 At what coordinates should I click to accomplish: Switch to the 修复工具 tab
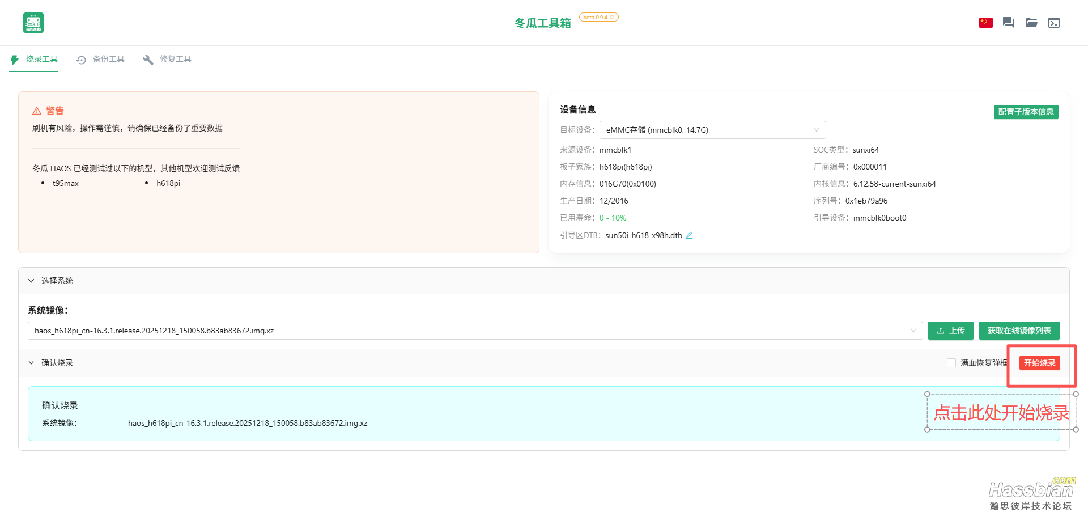176,59
